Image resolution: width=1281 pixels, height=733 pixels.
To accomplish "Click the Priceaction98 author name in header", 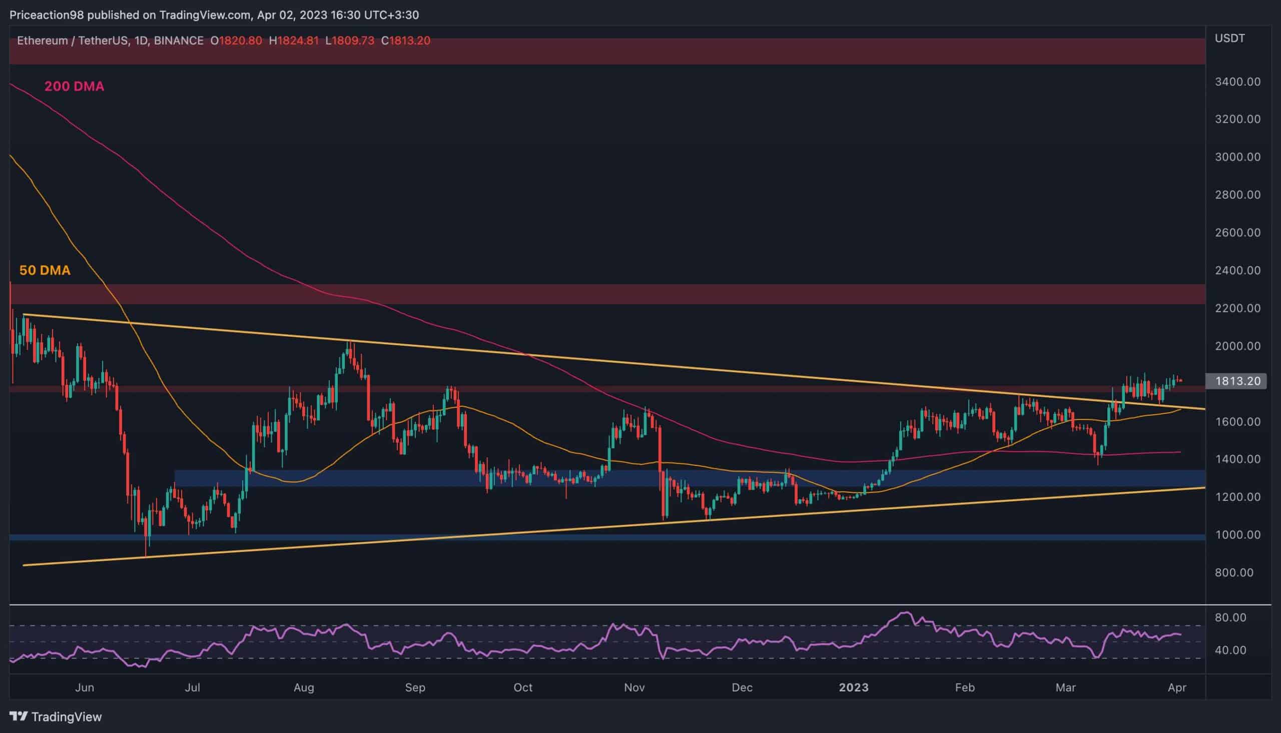I will tap(48, 15).
